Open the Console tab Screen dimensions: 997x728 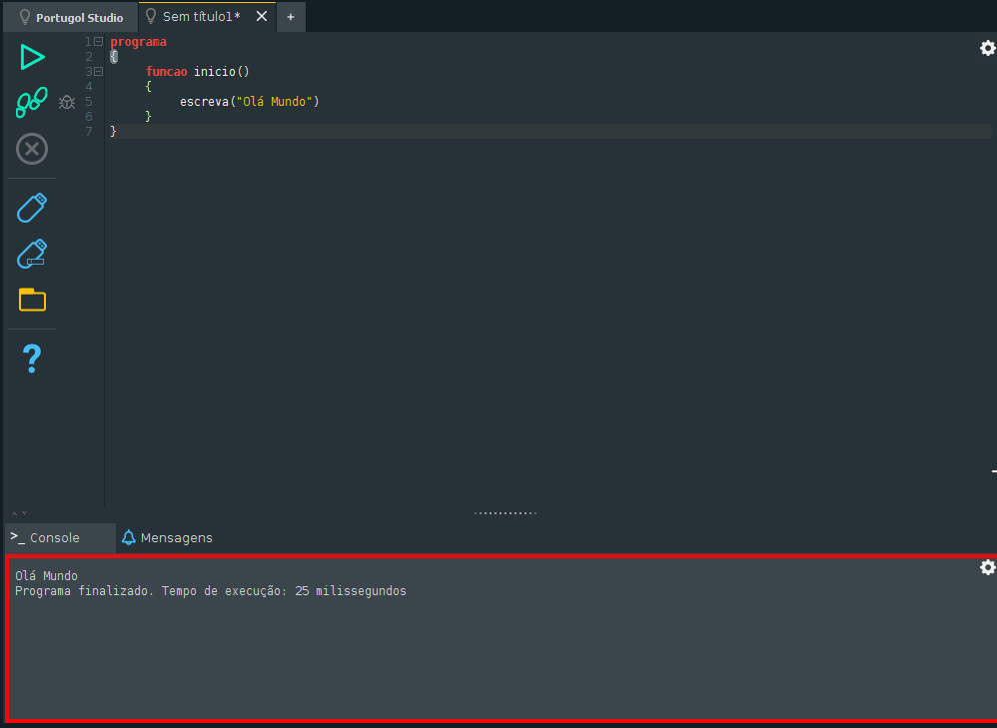[x=60, y=538]
